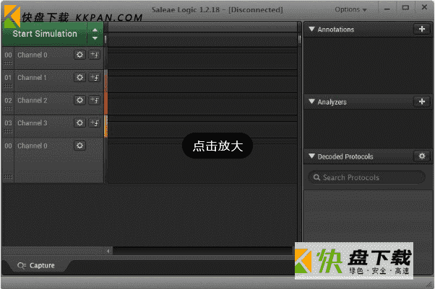435x289 pixels.
Task: Open Decoded Protocols gear settings
Action: [x=422, y=156]
